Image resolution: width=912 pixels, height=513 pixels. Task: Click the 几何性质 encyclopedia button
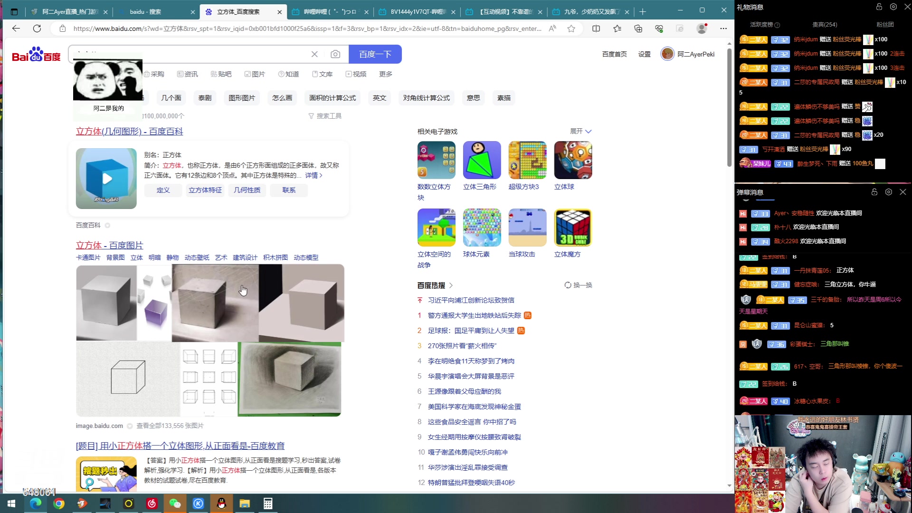pos(247,190)
